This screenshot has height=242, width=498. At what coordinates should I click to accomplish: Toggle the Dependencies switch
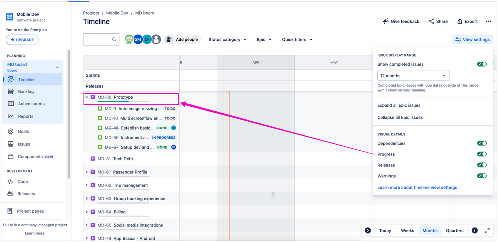[x=482, y=143]
